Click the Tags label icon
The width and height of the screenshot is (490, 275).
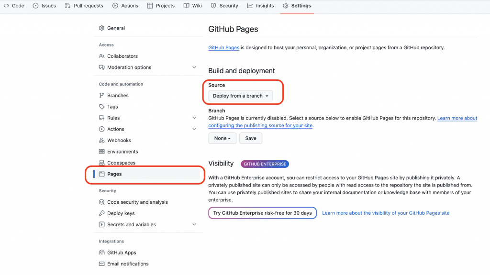(x=101, y=107)
